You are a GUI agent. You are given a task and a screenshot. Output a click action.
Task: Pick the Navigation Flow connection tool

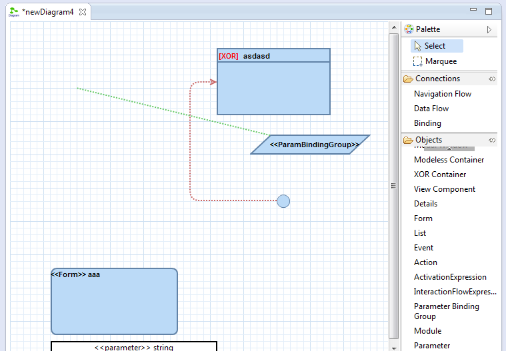443,94
